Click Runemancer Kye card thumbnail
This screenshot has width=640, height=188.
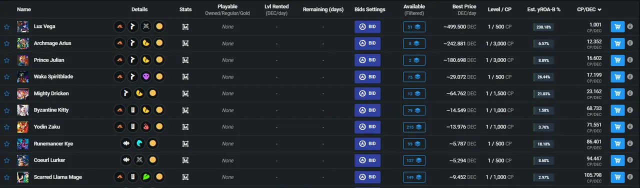tap(22, 143)
